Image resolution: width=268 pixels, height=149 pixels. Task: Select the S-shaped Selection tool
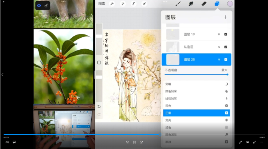click(x=134, y=4)
